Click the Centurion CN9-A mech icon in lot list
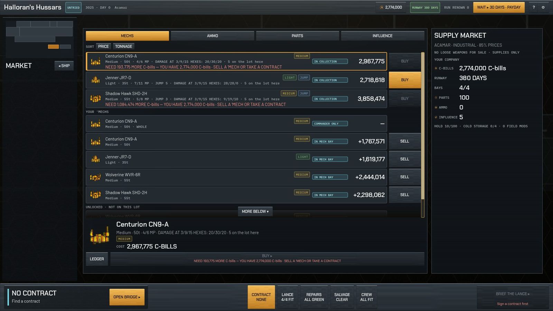Image resolution: width=553 pixels, height=311 pixels. click(95, 62)
